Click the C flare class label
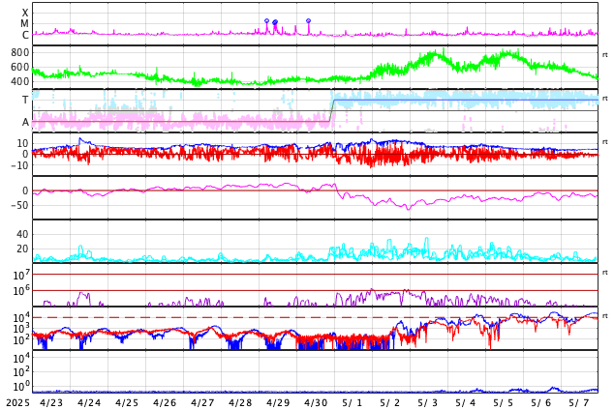The image size is (614, 410). (x=25, y=35)
